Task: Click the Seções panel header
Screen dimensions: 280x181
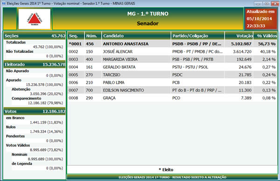Action: [35, 36]
